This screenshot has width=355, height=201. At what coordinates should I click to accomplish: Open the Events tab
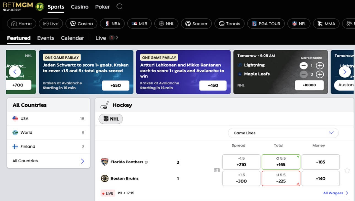[x=45, y=38]
